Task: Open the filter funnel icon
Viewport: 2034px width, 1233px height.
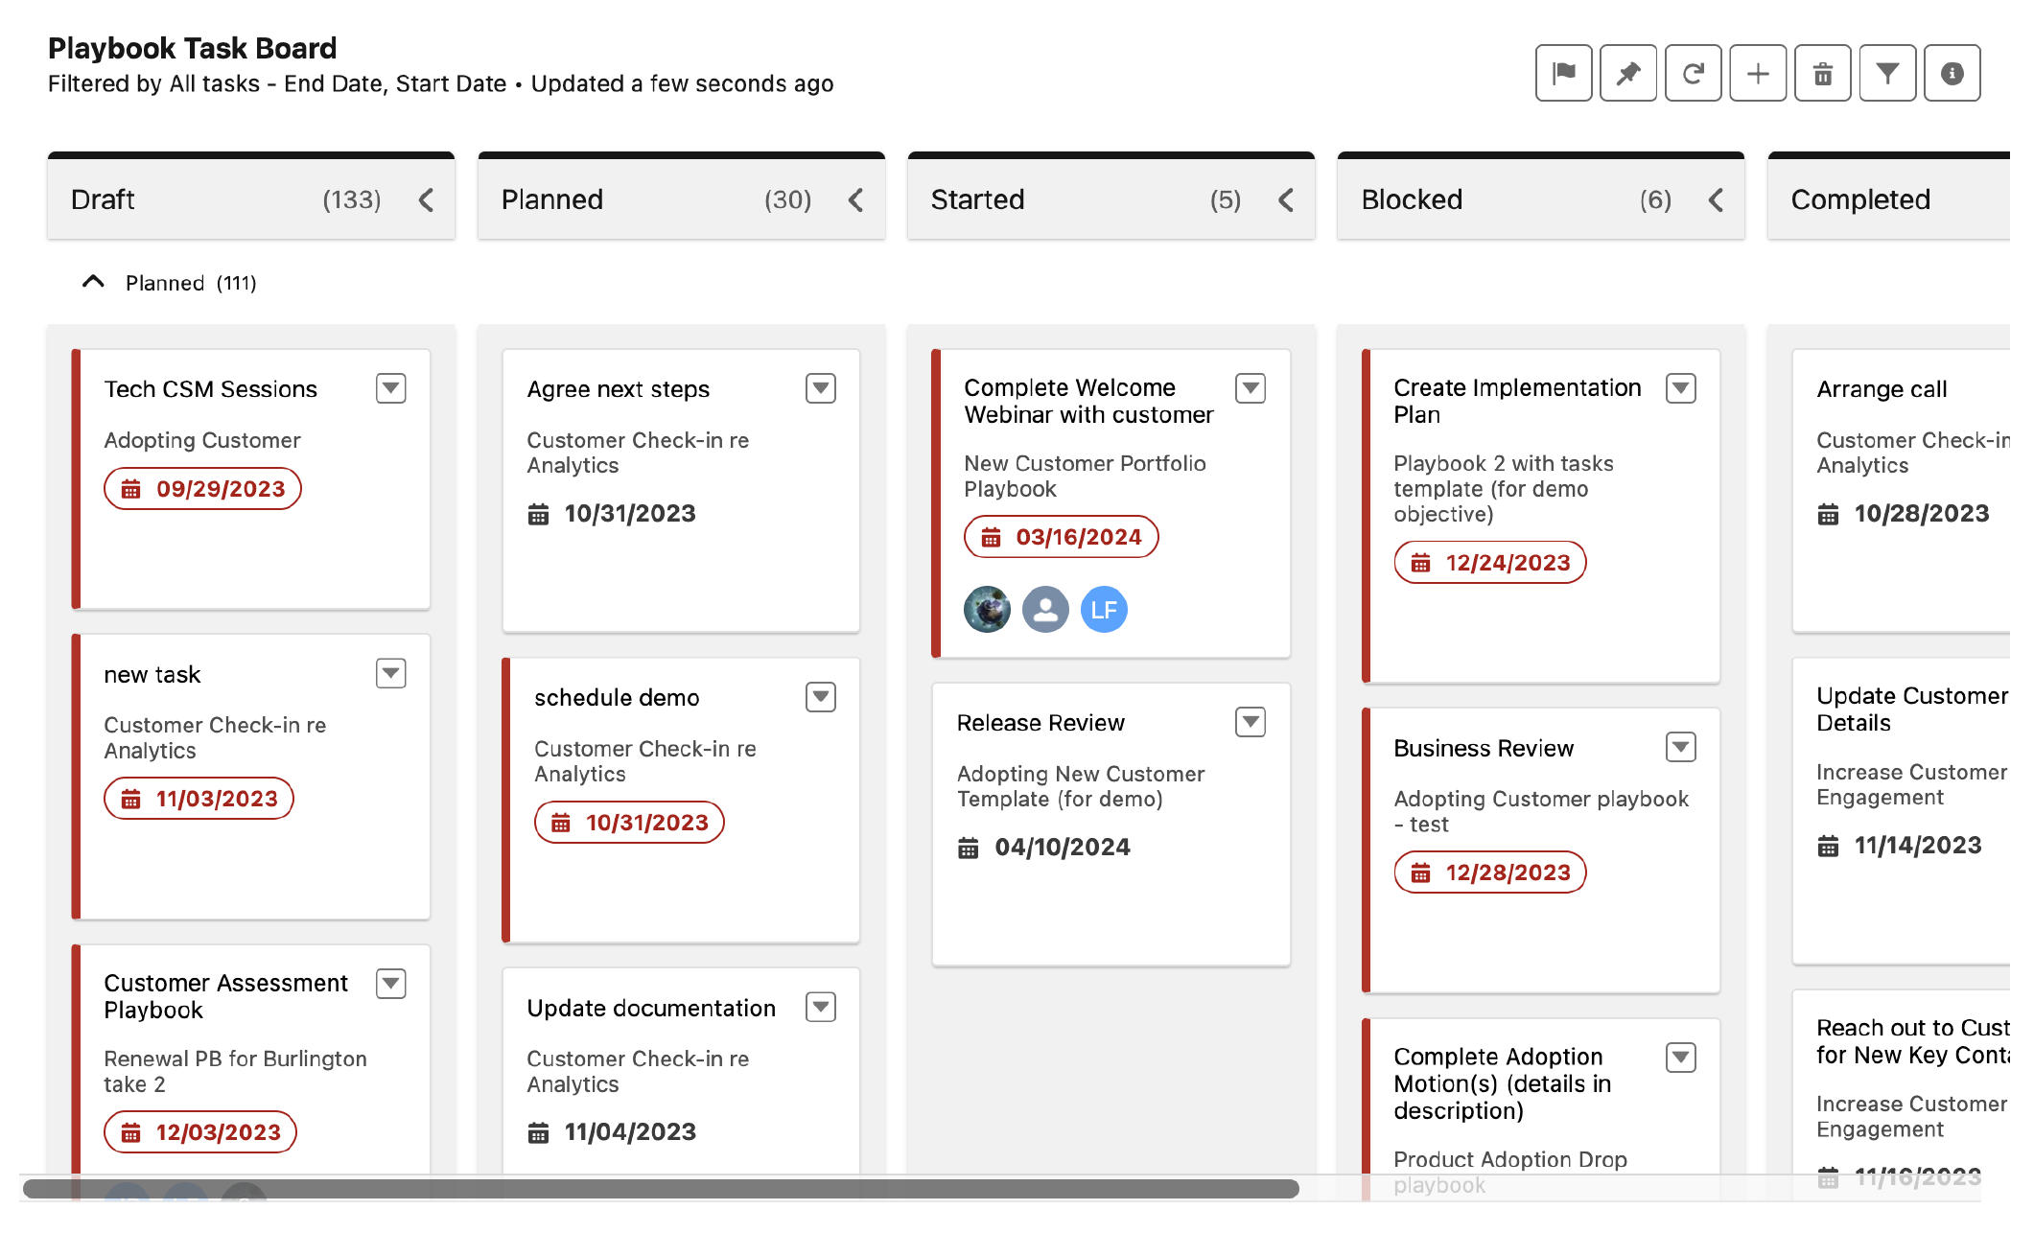Action: click(x=1887, y=73)
